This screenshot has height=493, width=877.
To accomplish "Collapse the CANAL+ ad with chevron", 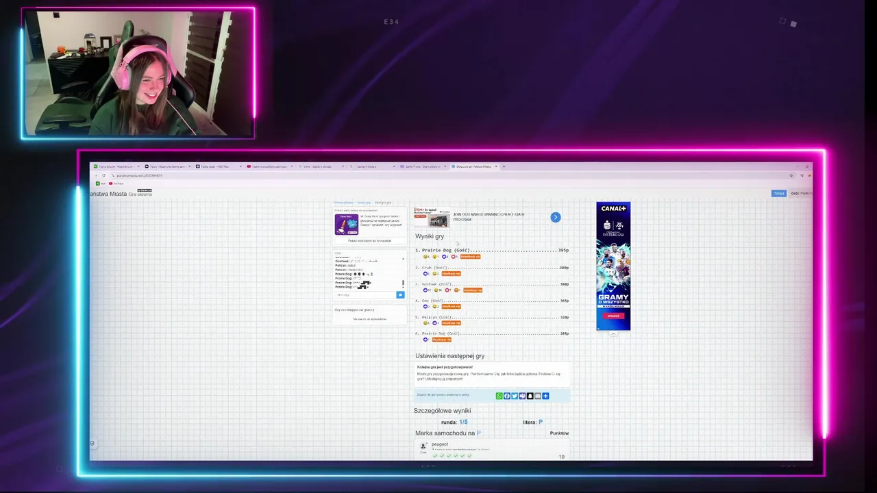I will pyautogui.click(x=613, y=334).
